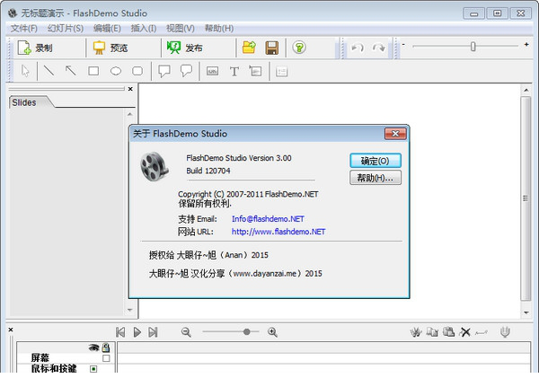Insert a button object tool
The width and height of the screenshot is (539, 387).
coord(212,71)
